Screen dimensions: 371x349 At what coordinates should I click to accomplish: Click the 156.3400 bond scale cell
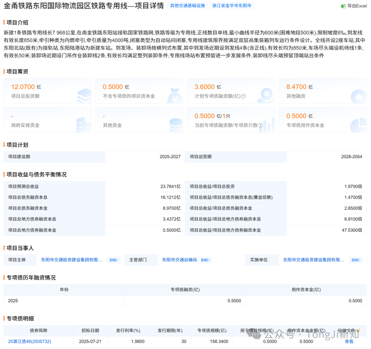212,341
